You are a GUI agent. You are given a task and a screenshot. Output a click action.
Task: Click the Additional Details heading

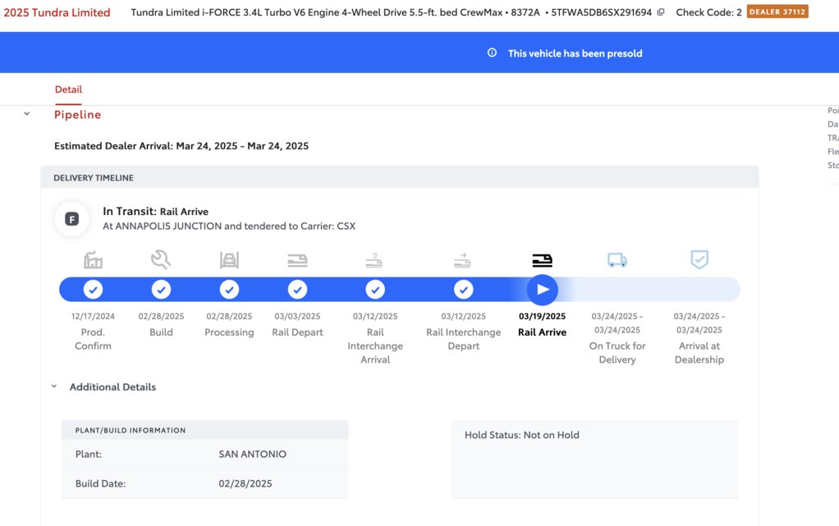click(x=112, y=386)
